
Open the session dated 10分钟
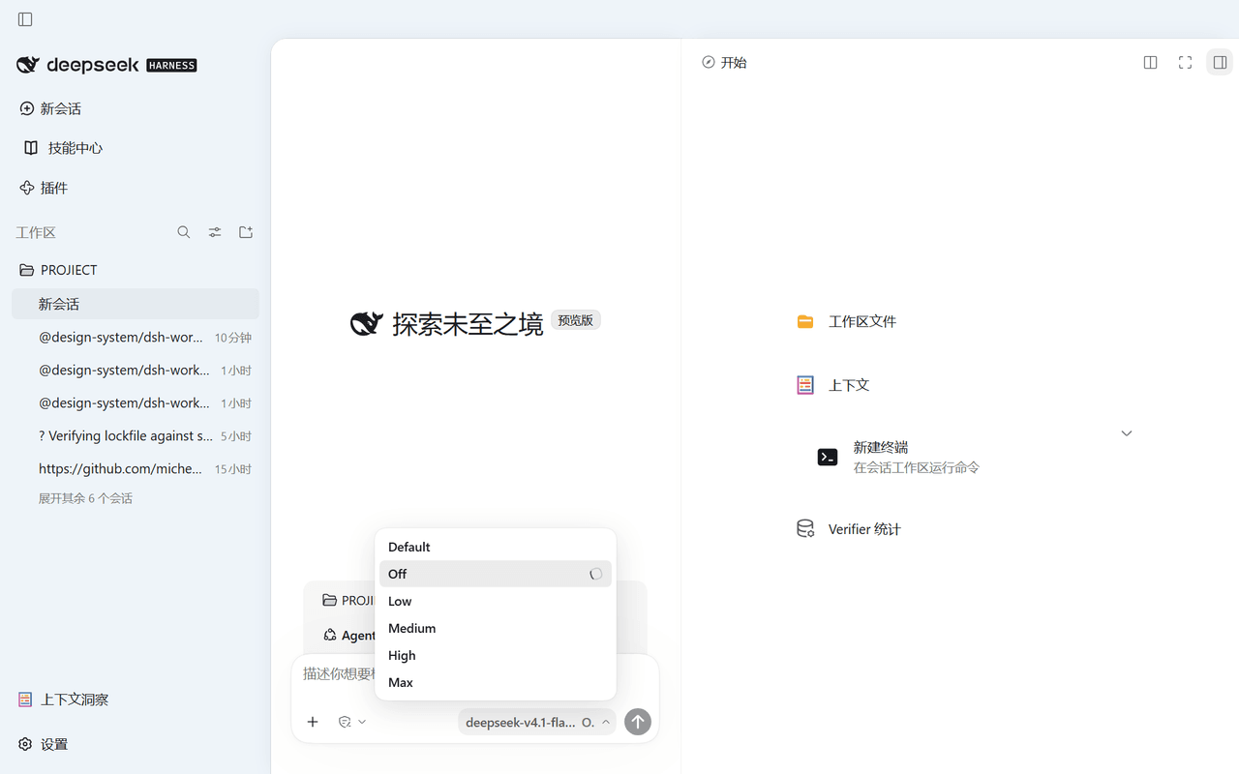(x=136, y=338)
